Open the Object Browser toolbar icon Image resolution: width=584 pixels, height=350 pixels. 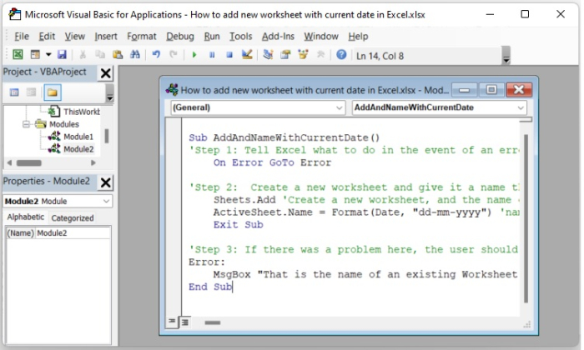(x=303, y=55)
